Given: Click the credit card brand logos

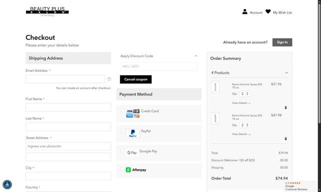Looking at the screenshot, I should [x=133, y=114].
